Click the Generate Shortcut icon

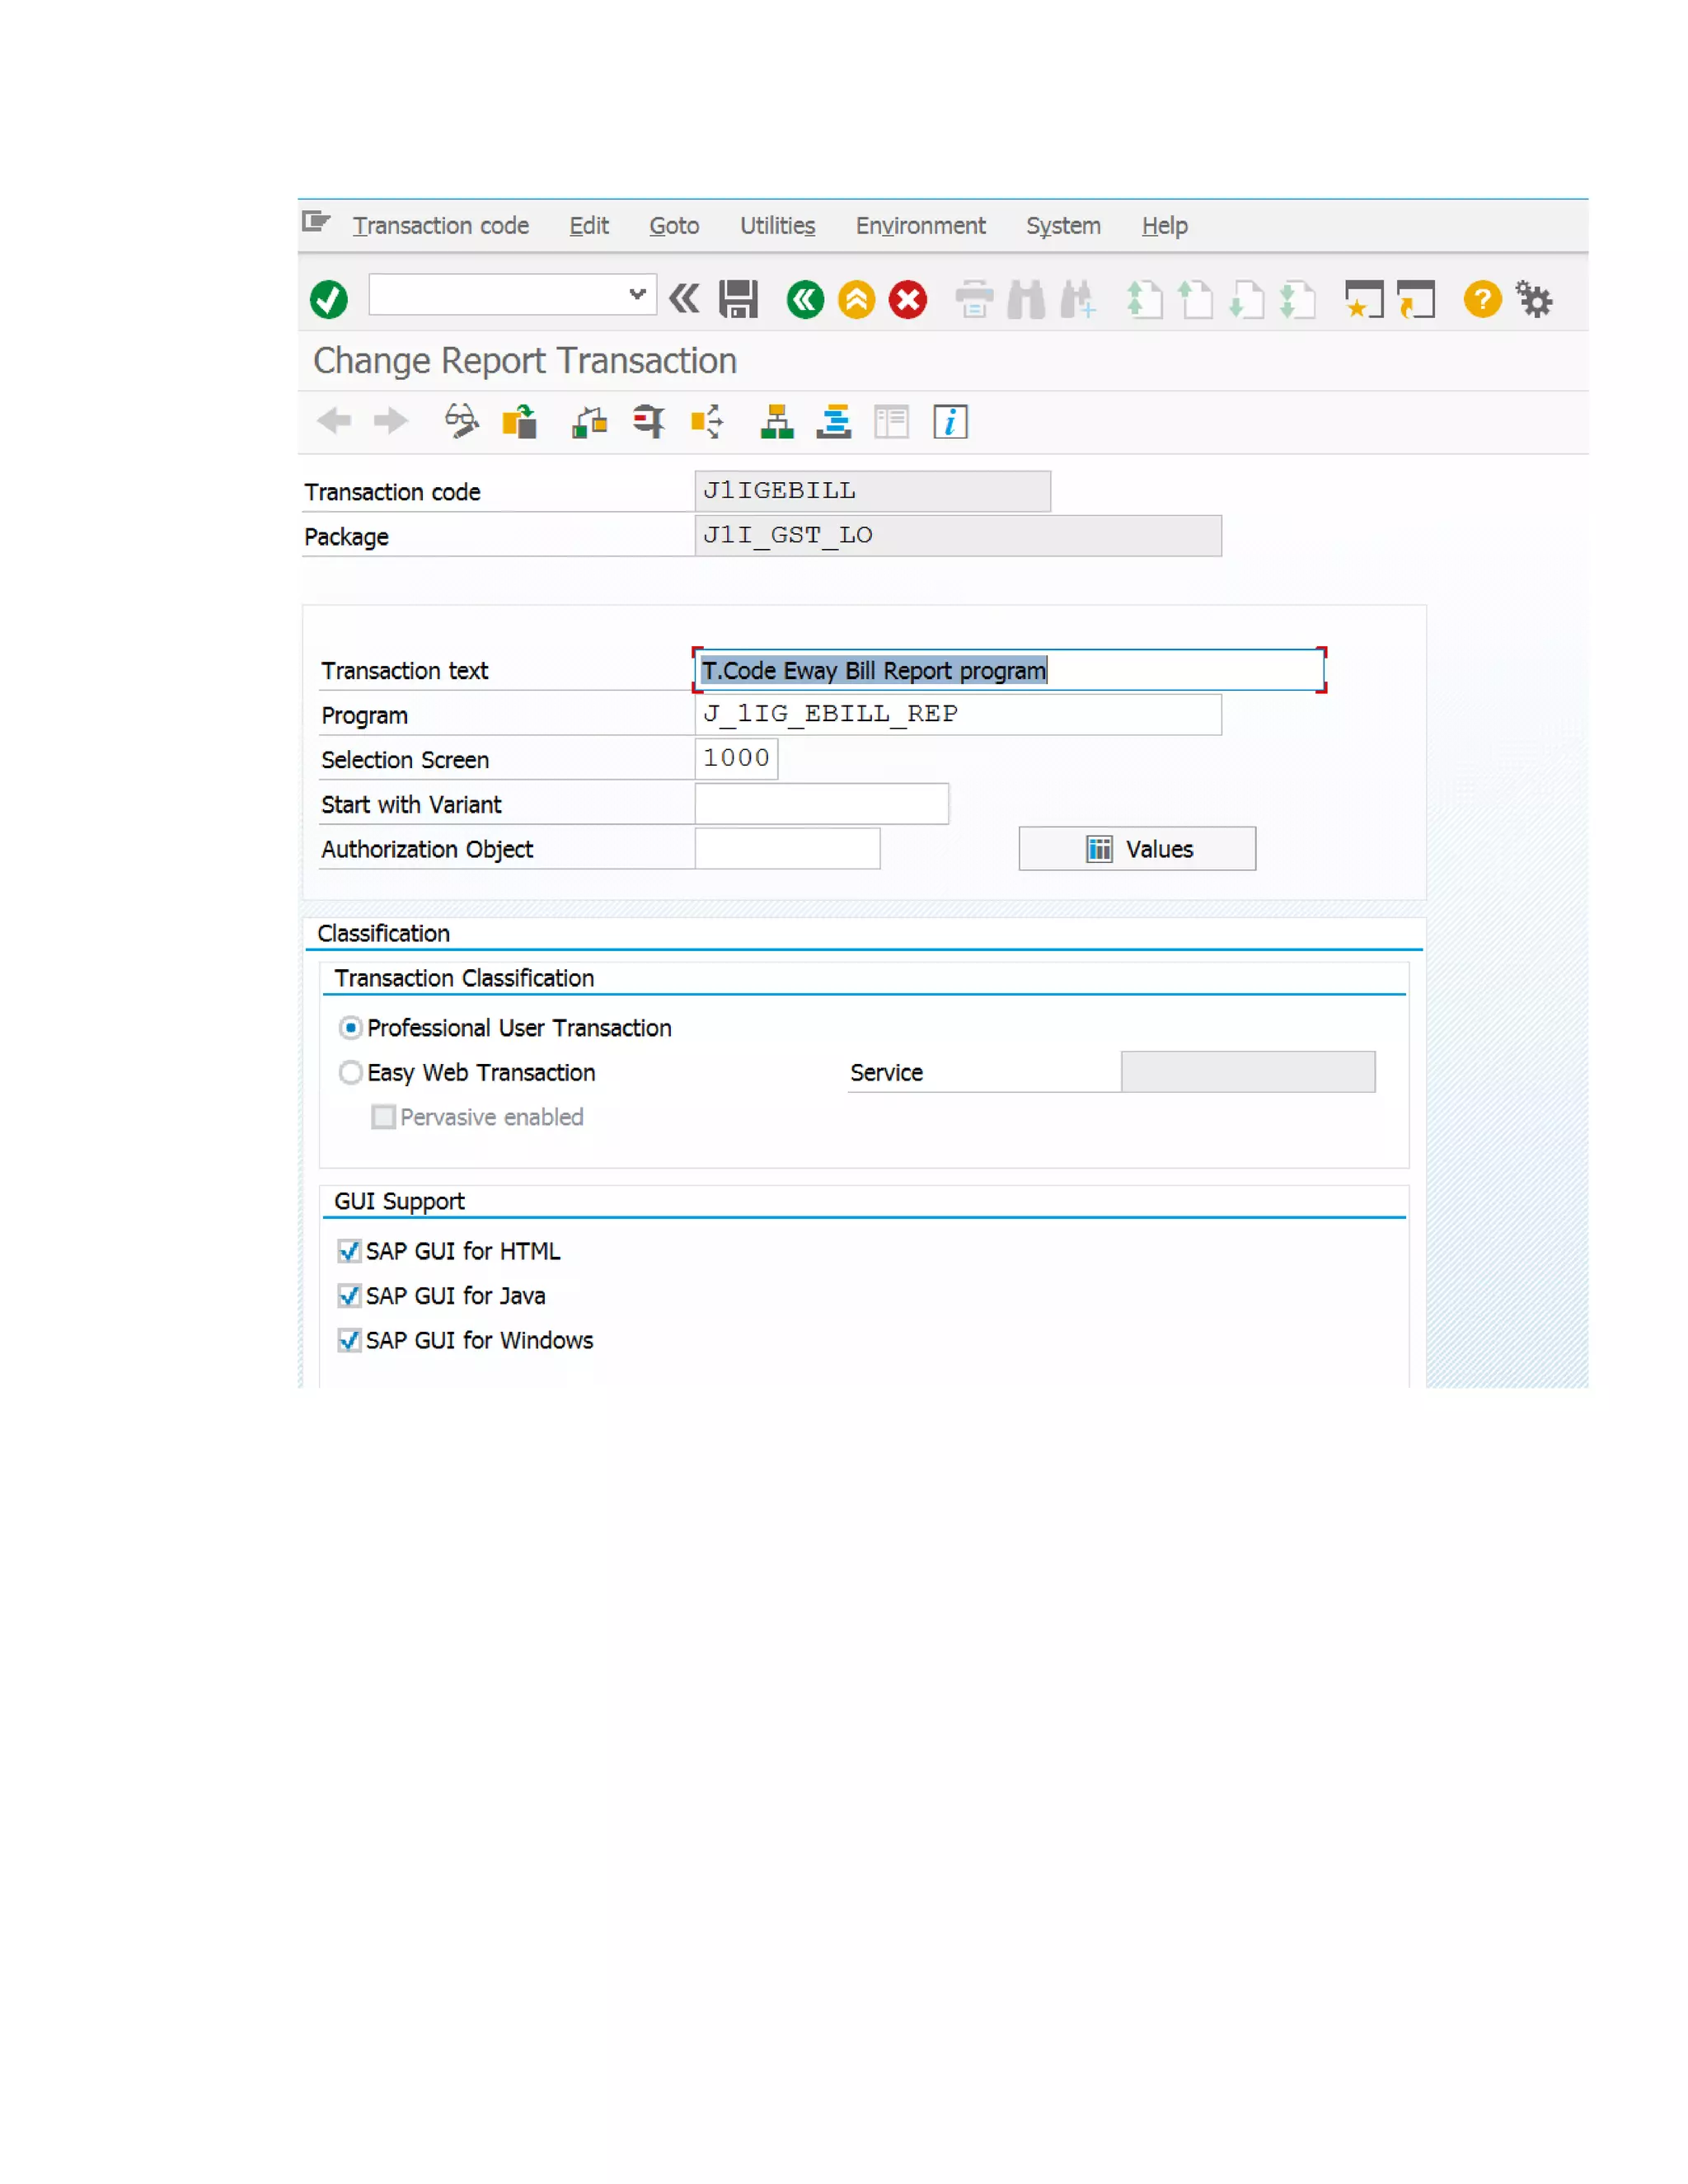coord(1416,299)
